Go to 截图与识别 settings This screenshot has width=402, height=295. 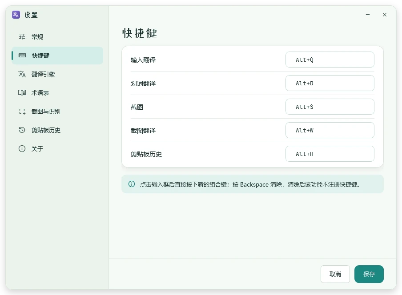click(57, 112)
